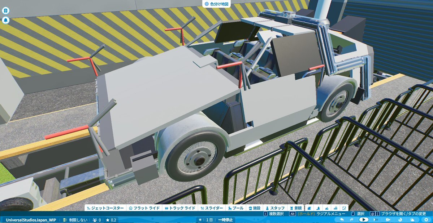Open the フラット ライド build tab
433x223 pixels.
[x=144, y=208]
